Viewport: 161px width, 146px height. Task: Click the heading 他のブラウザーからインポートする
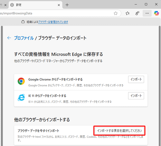[x=42, y=120]
